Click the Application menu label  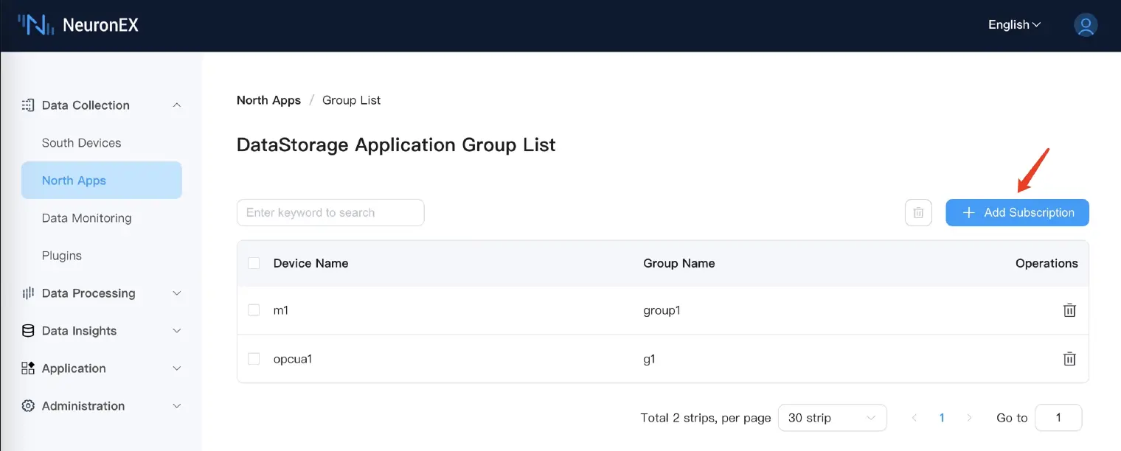tap(74, 368)
